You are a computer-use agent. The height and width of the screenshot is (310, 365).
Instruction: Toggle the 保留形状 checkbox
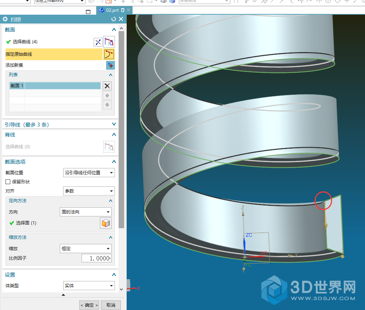click(x=8, y=182)
